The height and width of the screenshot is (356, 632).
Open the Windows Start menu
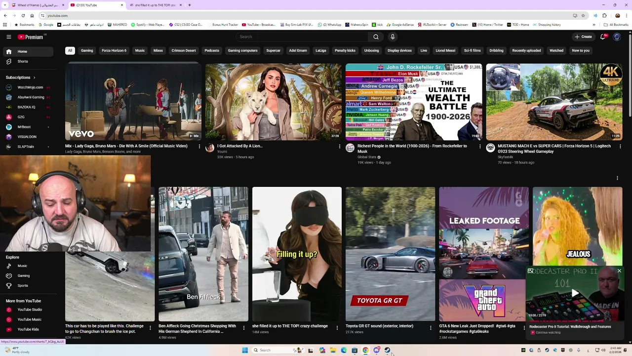pos(245,350)
